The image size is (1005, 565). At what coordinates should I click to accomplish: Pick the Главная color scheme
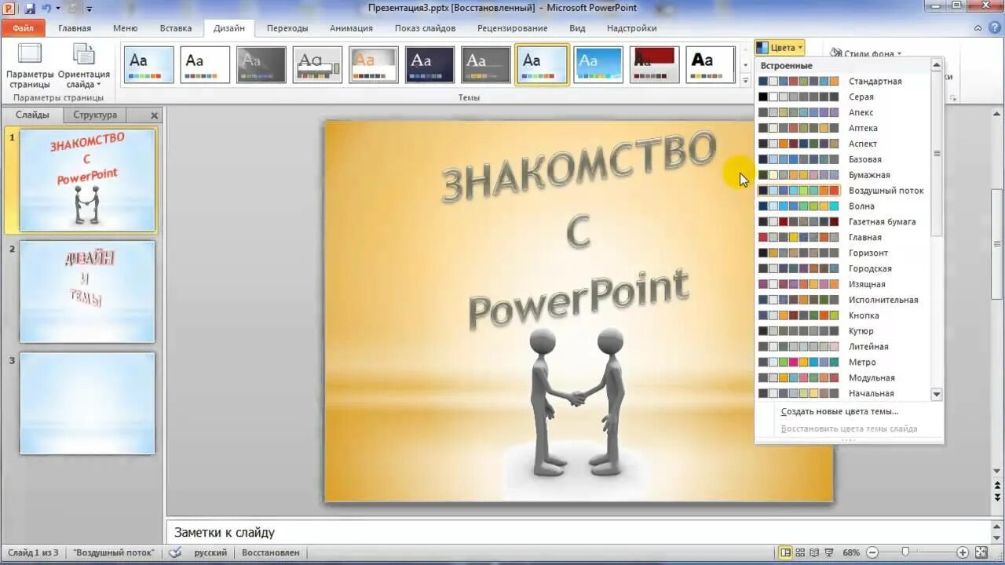coord(845,237)
